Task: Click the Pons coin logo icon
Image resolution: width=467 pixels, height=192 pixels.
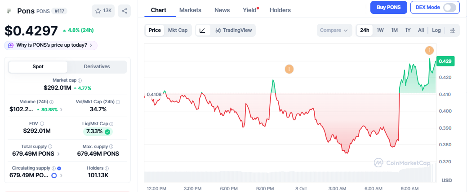Action: coord(9,11)
